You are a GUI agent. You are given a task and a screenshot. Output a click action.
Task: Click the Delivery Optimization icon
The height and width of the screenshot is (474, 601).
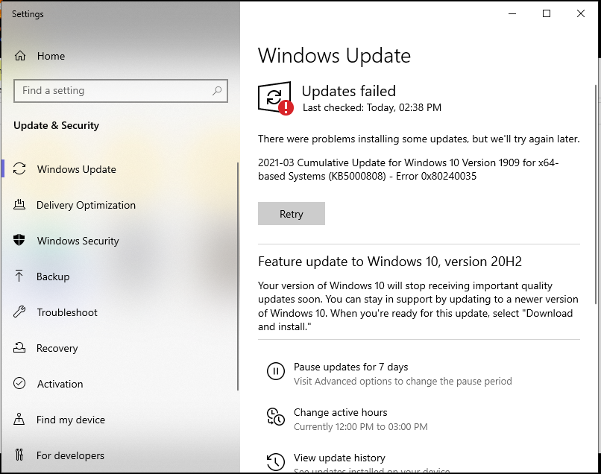[x=19, y=205]
